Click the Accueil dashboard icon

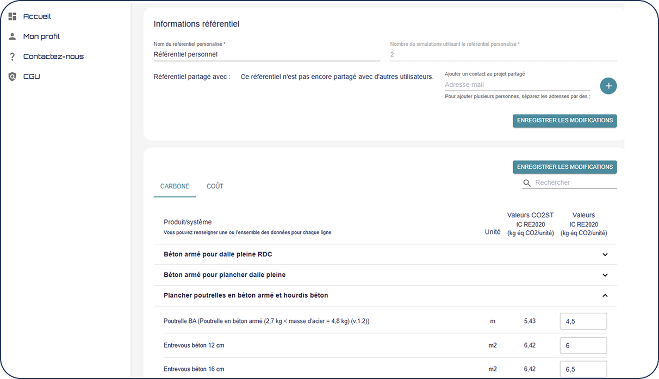click(13, 16)
